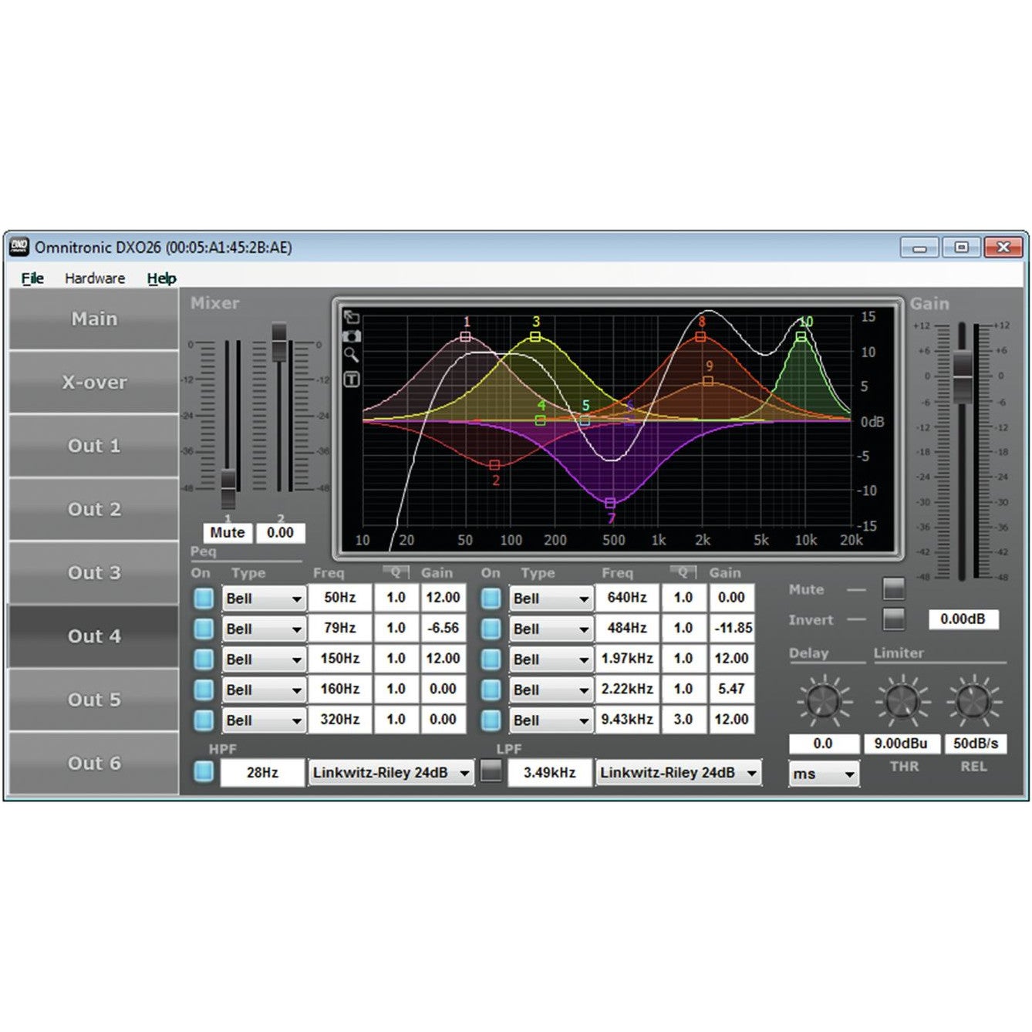The width and height of the screenshot is (1032, 1032).
Task: Click the Q header button of left Peq
Action: tap(396, 572)
